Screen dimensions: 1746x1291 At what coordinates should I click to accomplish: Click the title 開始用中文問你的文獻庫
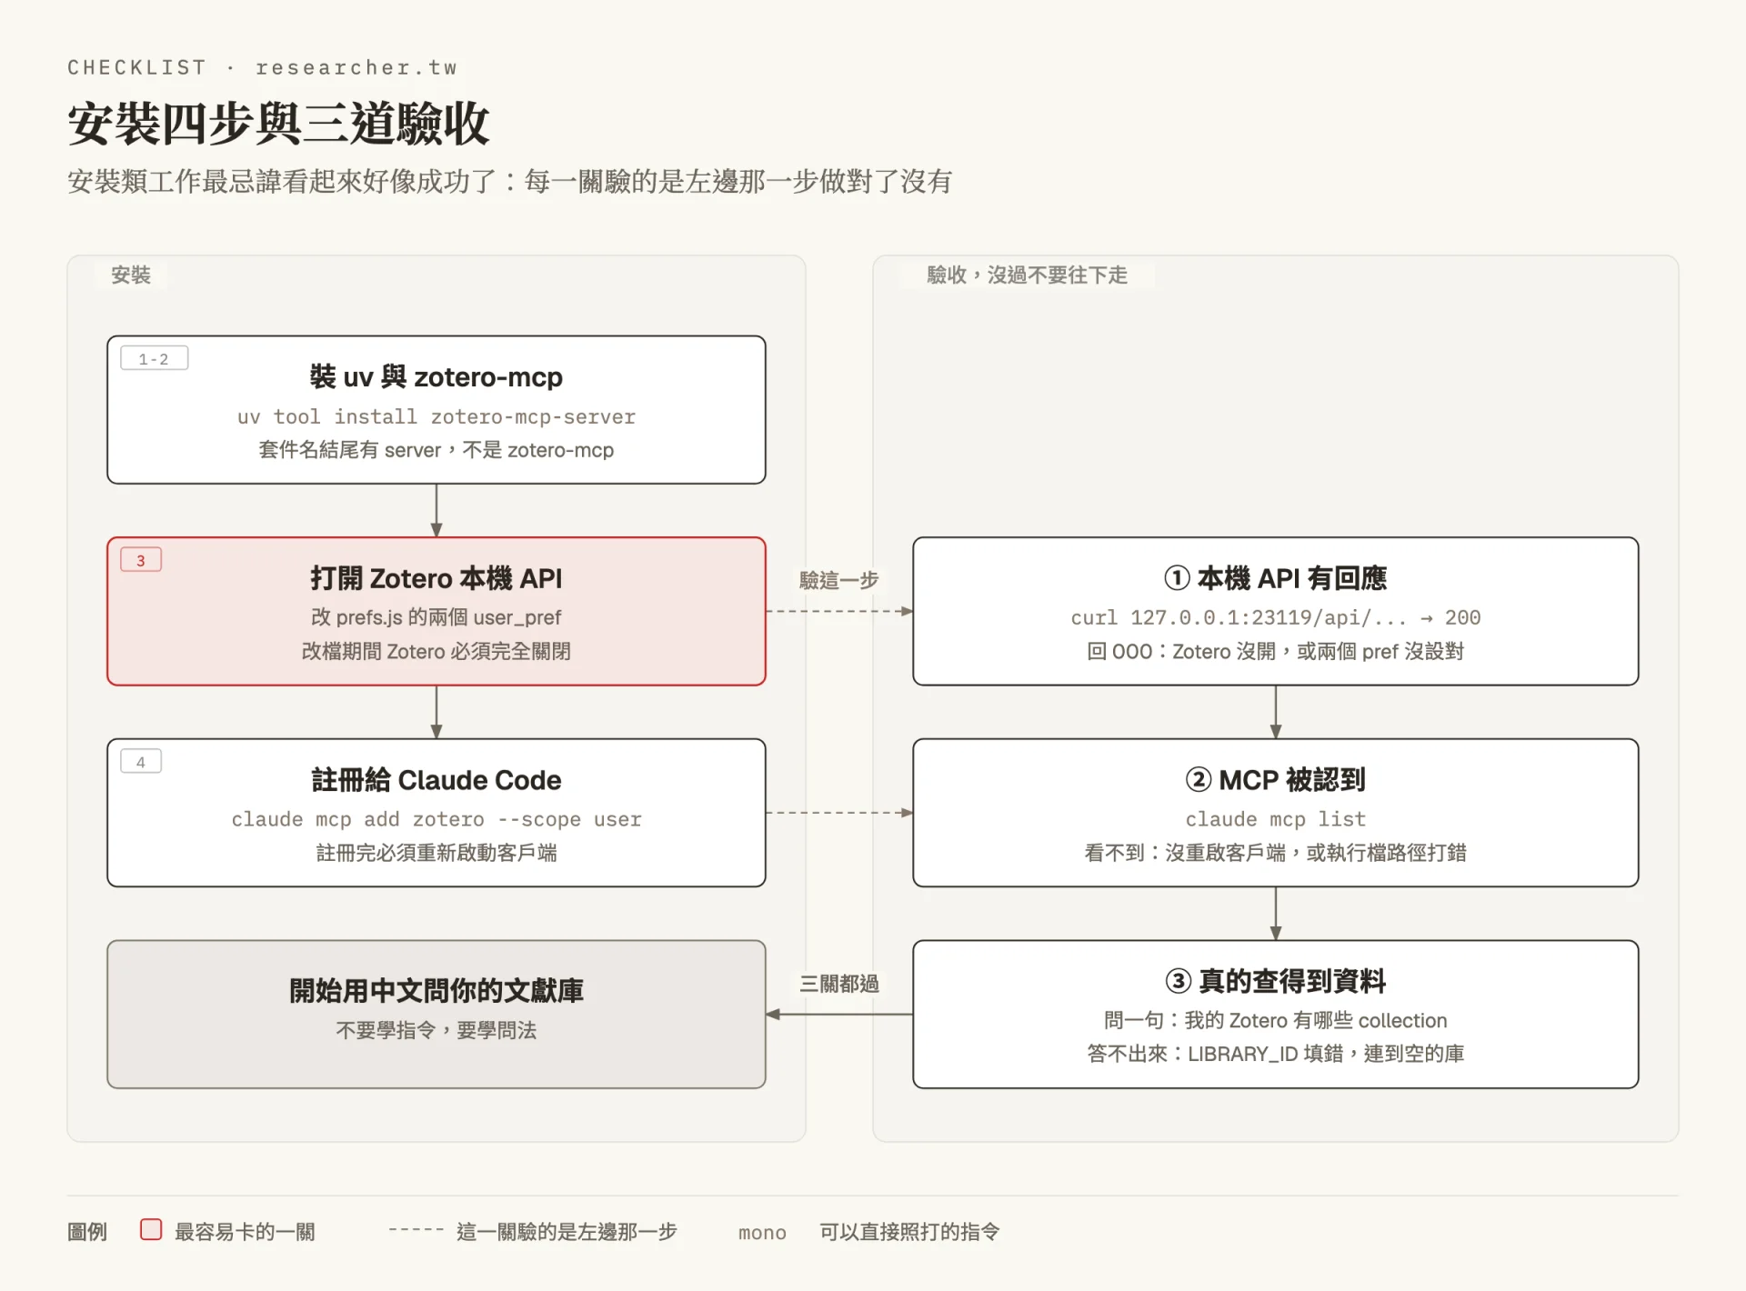[x=436, y=990]
